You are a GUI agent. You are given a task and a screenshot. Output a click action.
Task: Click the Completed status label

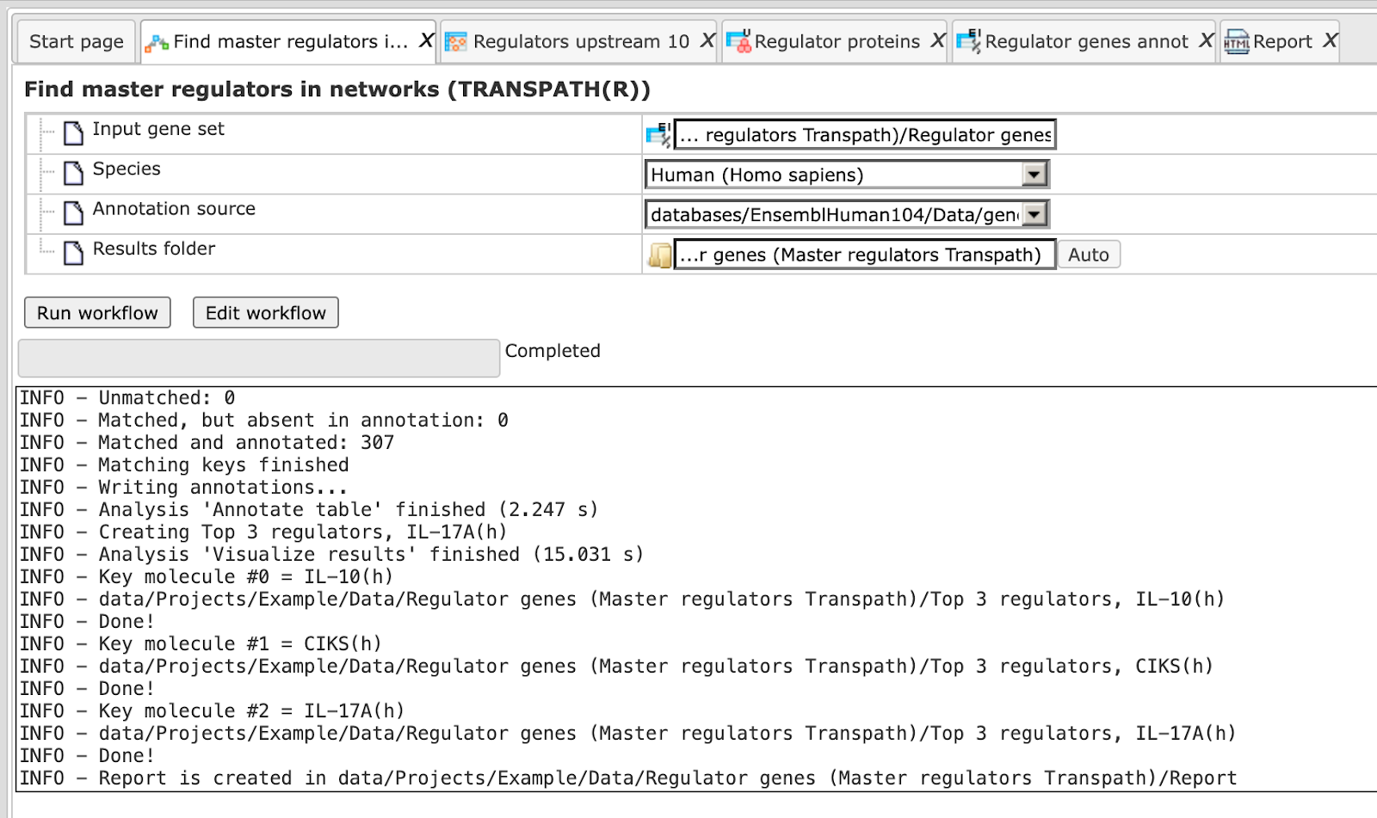coord(553,351)
